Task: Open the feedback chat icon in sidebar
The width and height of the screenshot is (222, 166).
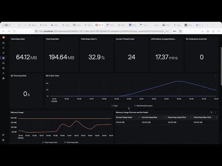Action: [x=3, y=135]
